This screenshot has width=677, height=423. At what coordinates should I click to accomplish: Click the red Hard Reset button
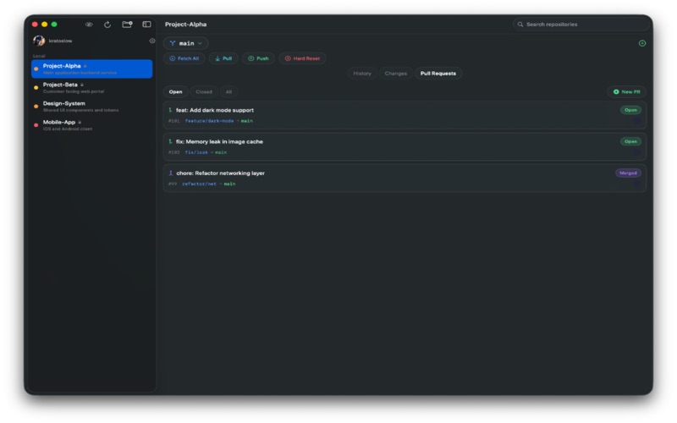pos(302,58)
